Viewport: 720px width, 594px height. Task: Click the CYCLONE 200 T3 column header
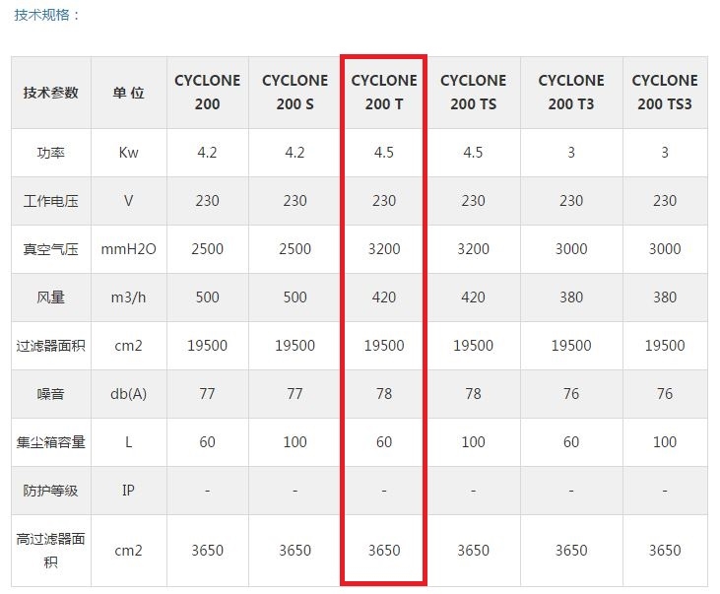(x=571, y=93)
